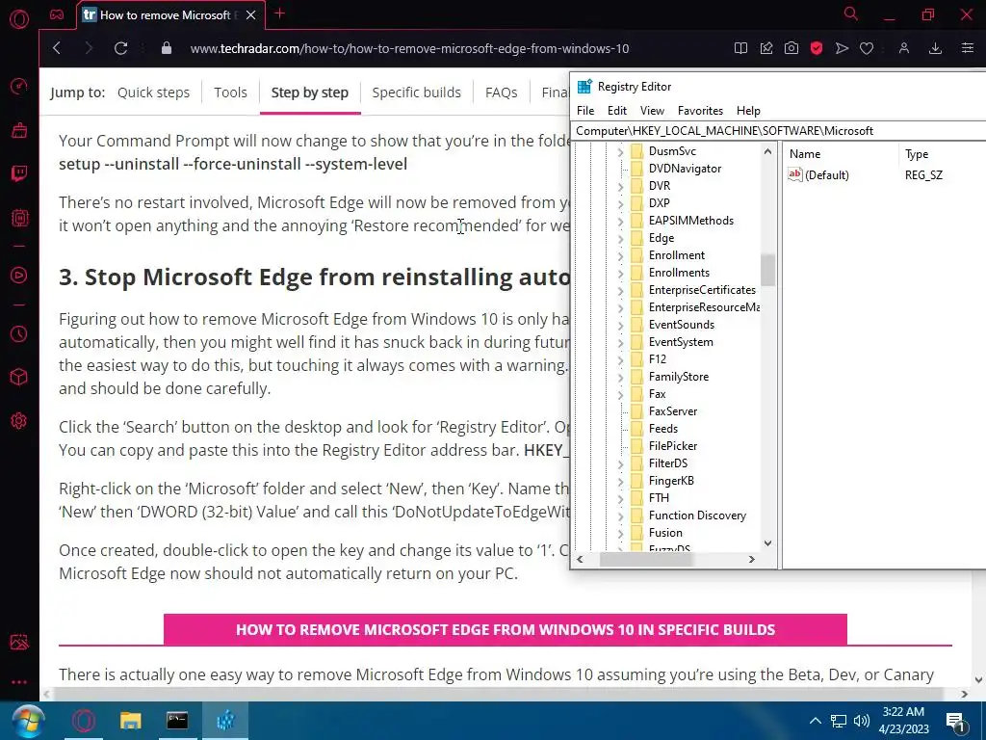
Task: Jump to the Specific builds section
Action: 416,92
